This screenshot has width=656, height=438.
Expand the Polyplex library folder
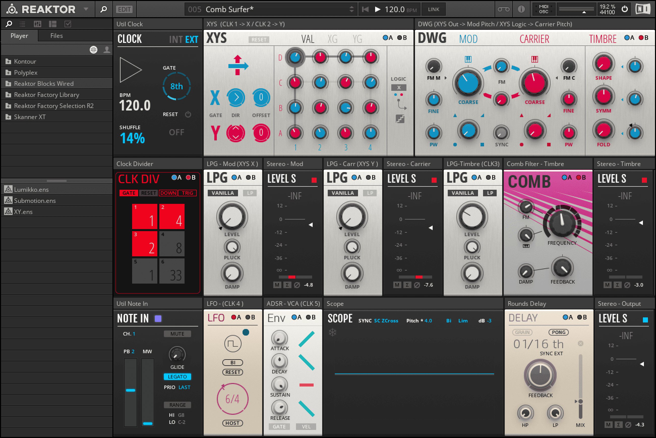(8, 73)
